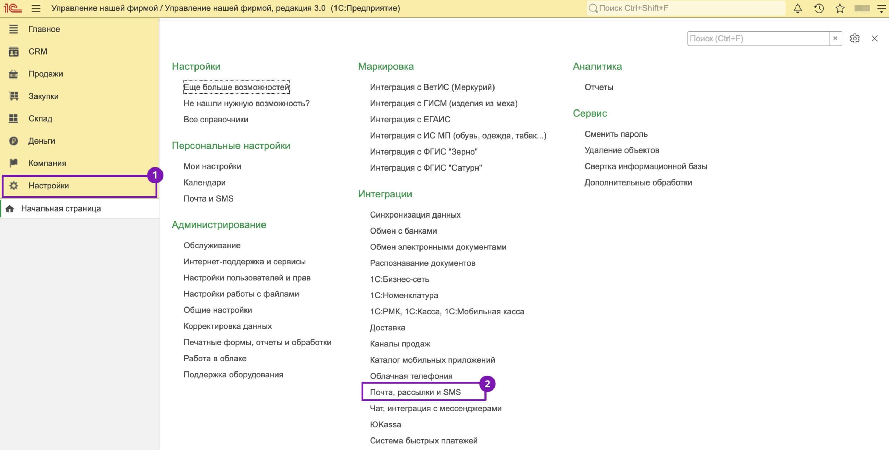Open favorites star icon
Viewport: 889px width, 450px height.
tap(840, 8)
